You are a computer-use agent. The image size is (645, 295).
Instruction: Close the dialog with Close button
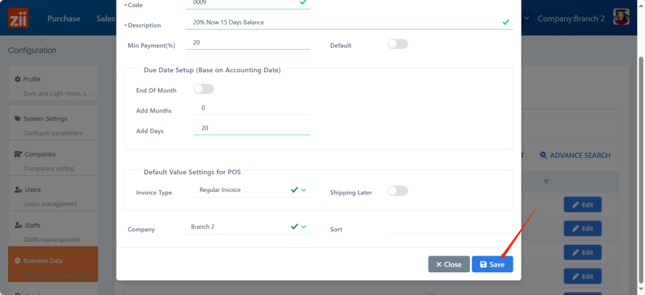[448, 264]
